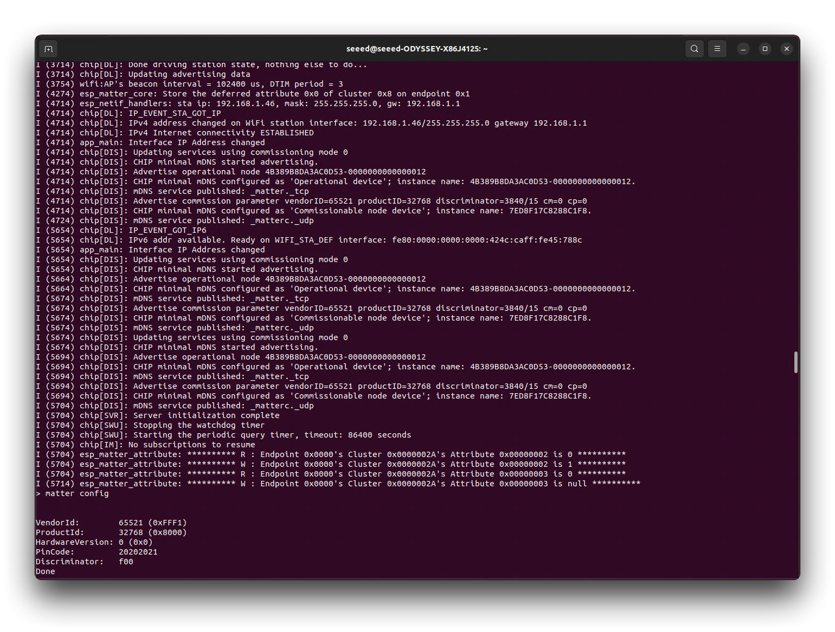Screen dimensions: 835x632
Task: Click the 'Store the deferred attribute' line
Action: pyautogui.click(x=253, y=94)
